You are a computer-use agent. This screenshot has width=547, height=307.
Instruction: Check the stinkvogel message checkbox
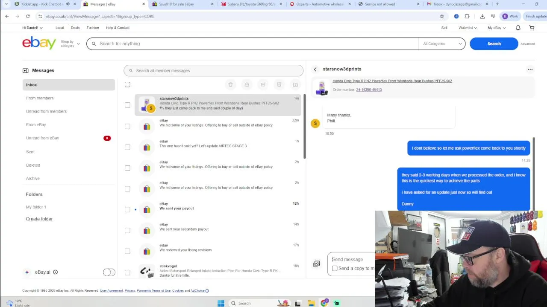127,272
